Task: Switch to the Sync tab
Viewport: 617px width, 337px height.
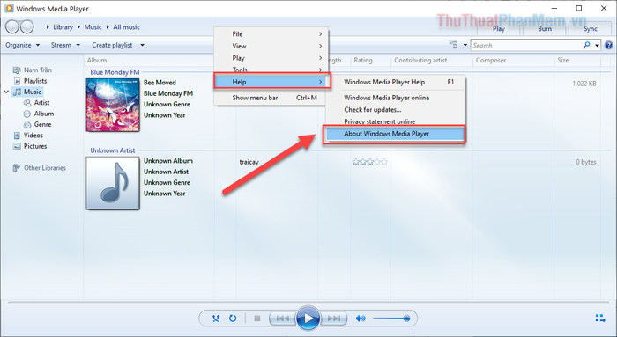Action: tap(591, 29)
